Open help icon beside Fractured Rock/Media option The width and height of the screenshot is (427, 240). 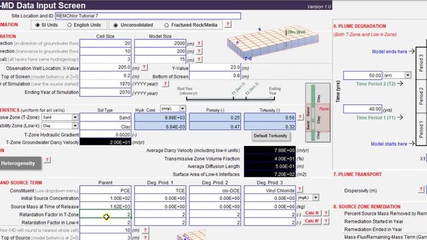[x=228, y=24]
